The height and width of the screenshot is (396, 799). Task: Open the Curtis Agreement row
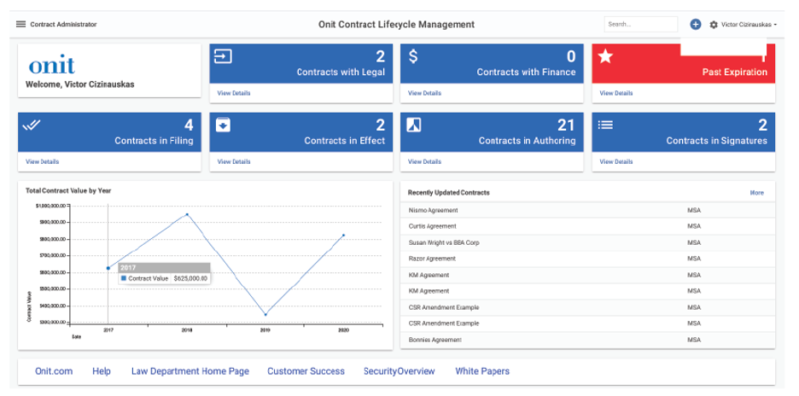point(587,226)
